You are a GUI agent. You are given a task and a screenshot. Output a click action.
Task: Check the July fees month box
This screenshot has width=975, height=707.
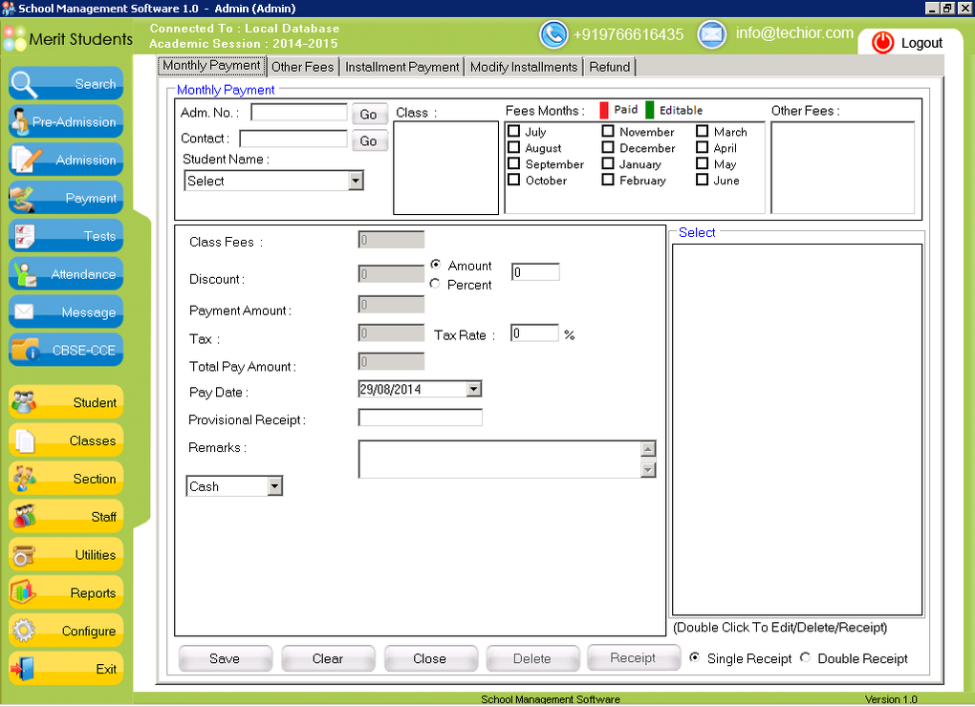pos(514,131)
